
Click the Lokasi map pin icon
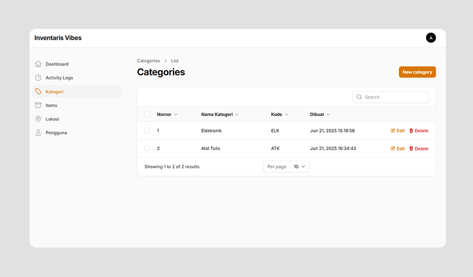(39, 119)
